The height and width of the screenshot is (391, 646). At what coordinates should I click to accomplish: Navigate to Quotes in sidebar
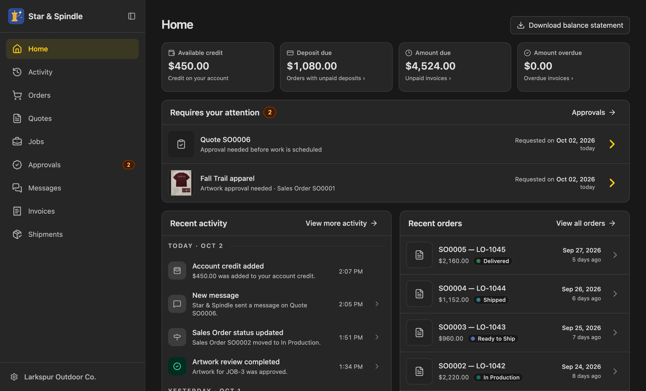pos(72,118)
